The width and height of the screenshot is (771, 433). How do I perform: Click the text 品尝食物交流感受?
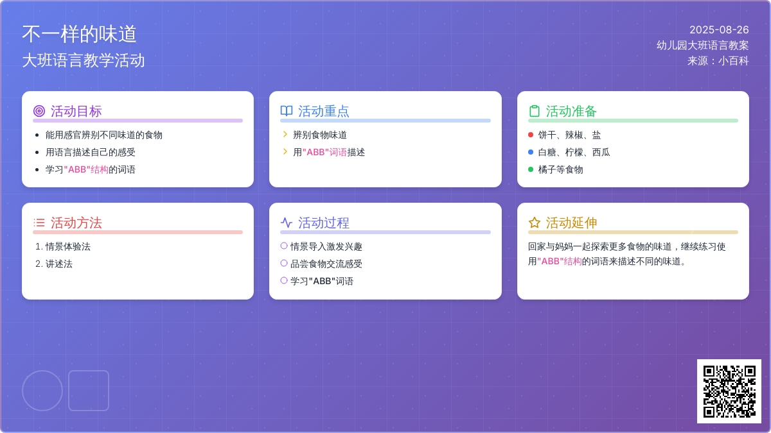(326, 264)
